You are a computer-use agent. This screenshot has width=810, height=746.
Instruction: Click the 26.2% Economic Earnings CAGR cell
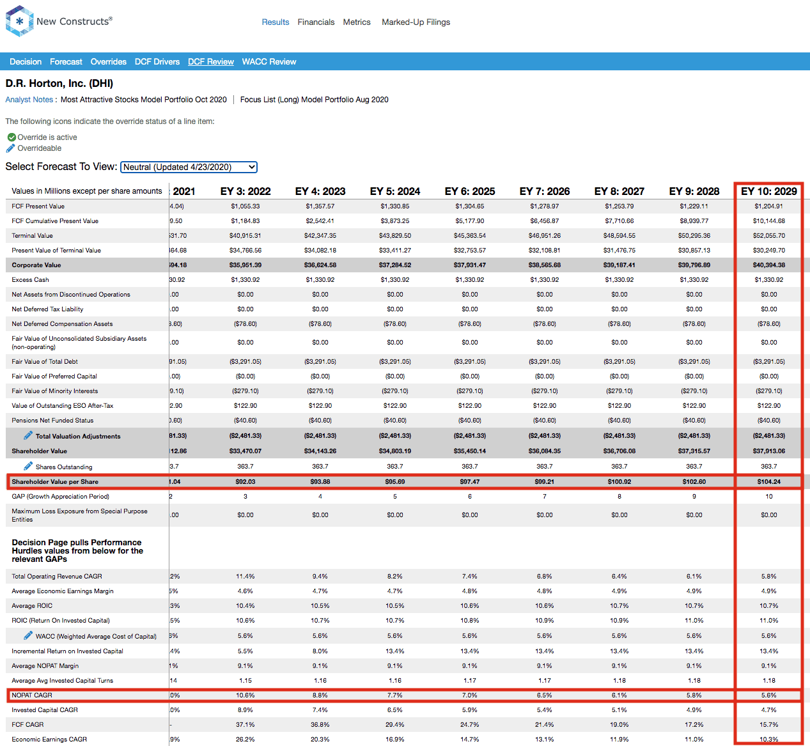pyautogui.click(x=245, y=740)
